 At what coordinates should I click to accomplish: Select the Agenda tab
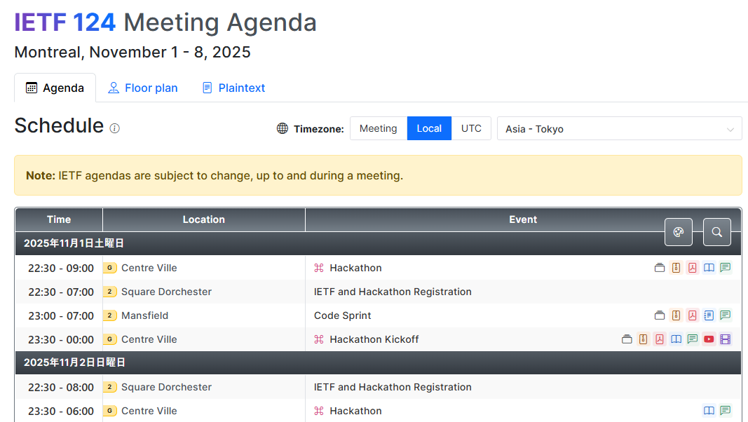[x=55, y=88]
